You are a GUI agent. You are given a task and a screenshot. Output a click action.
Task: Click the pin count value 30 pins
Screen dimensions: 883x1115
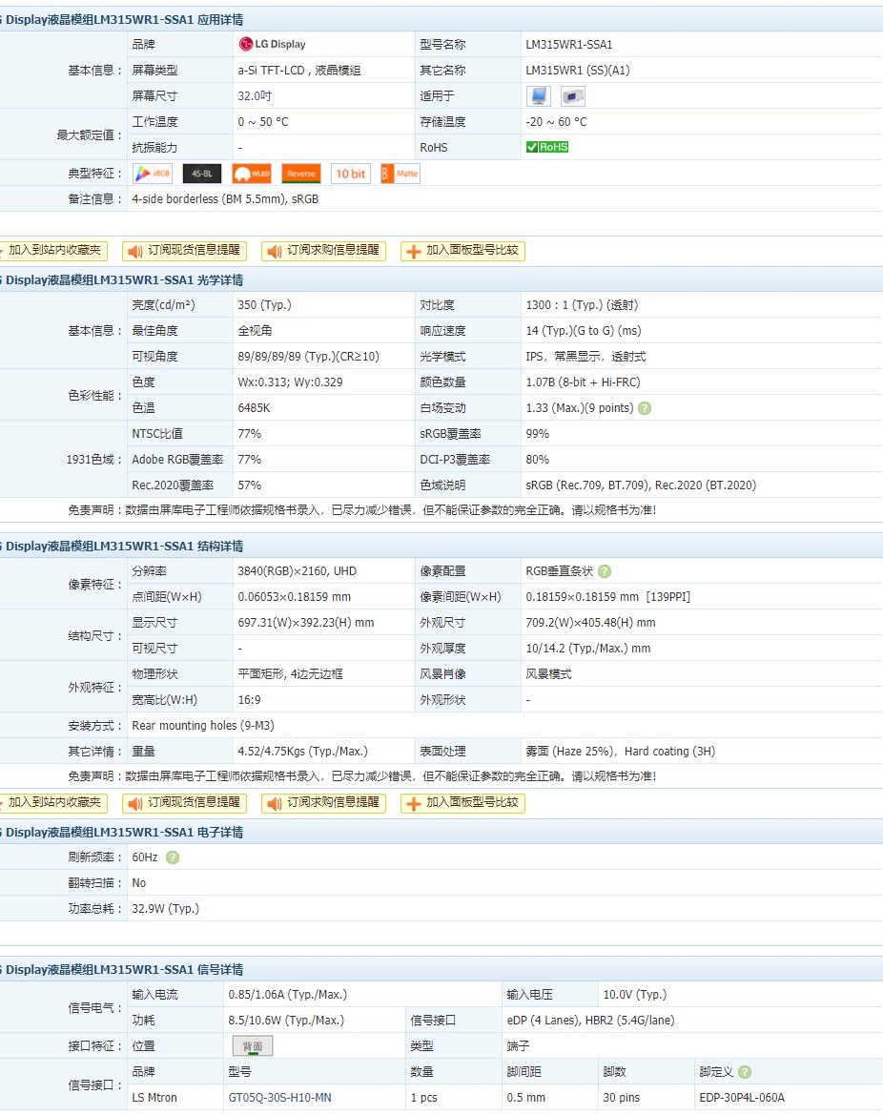tap(622, 1098)
